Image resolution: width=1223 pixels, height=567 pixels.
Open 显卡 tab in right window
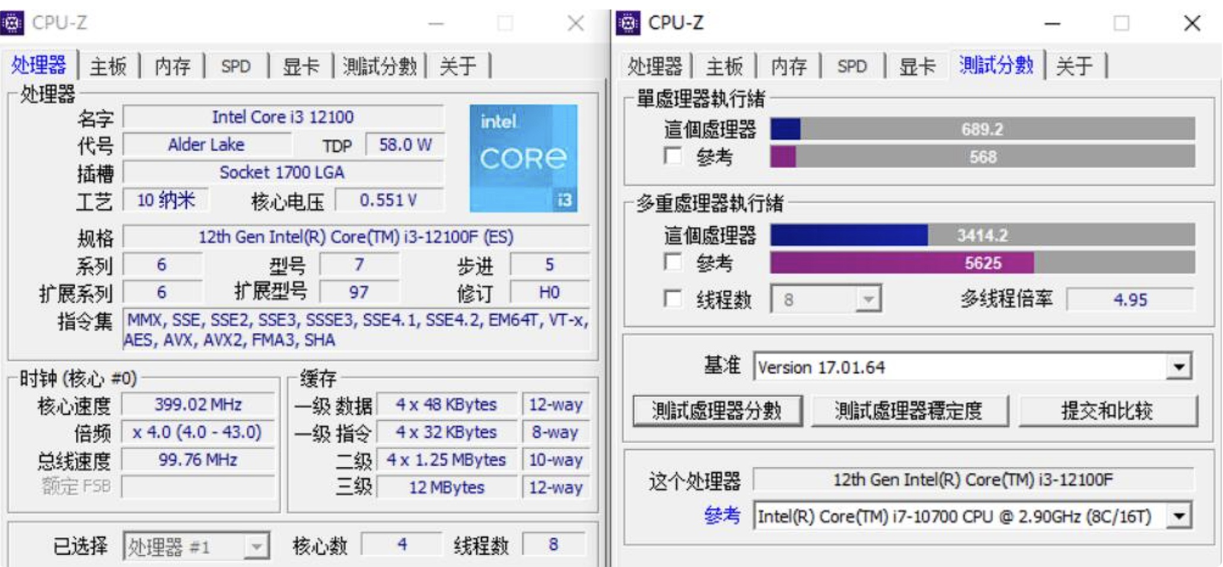917,66
